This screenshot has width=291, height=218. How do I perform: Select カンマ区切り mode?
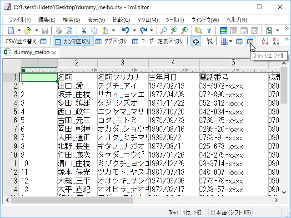[73, 41]
